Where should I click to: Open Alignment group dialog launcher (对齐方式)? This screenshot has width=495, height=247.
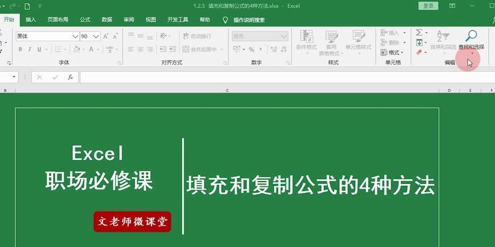click(x=225, y=63)
